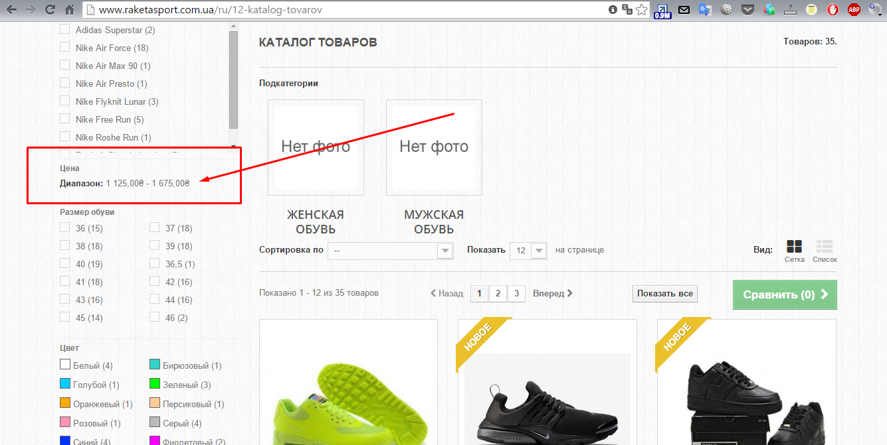Open the Pocket extension icon
The width and height of the screenshot is (887, 445).
point(747,10)
